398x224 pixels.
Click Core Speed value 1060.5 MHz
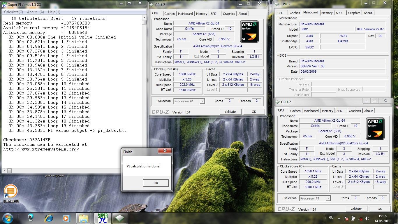pyautogui.click(x=187, y=74)
